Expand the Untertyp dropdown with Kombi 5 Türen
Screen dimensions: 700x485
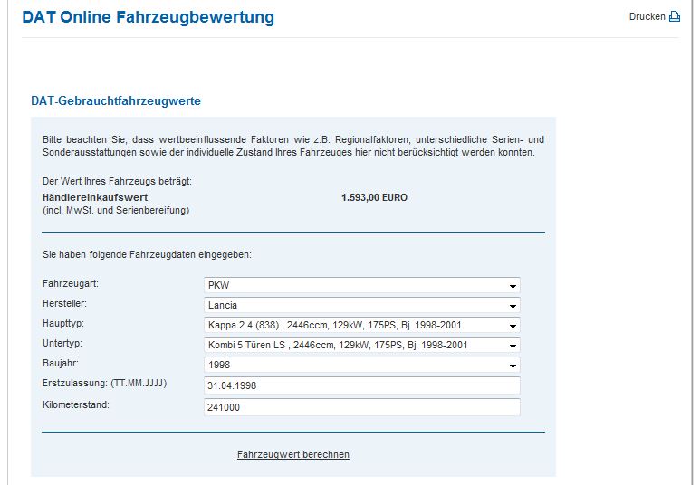[362, 346]
